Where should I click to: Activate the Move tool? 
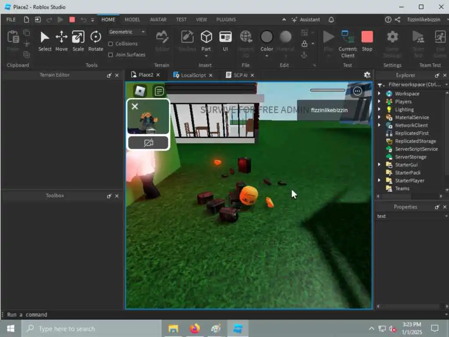(61, 41)
